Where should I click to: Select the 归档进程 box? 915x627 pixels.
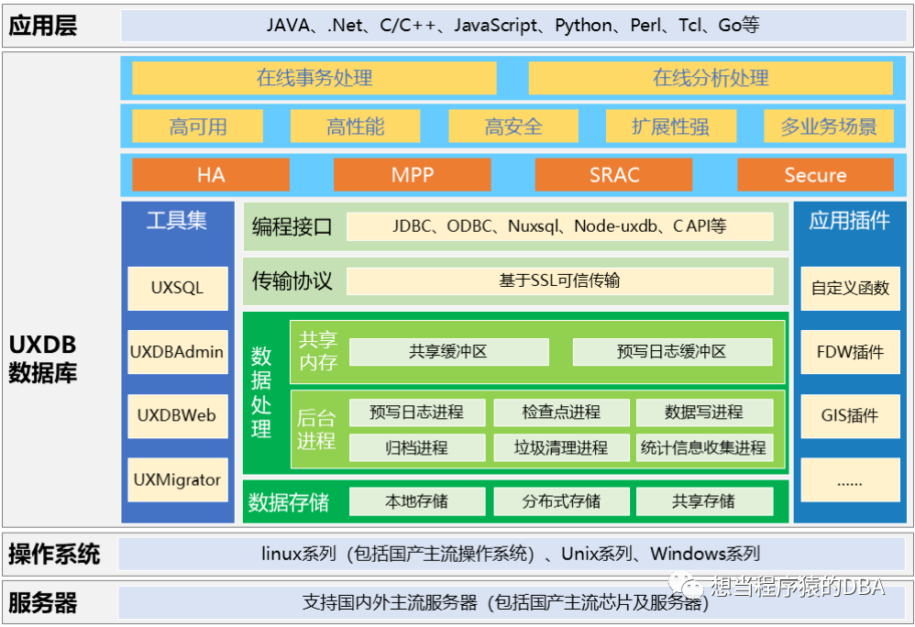click(417, 448)
